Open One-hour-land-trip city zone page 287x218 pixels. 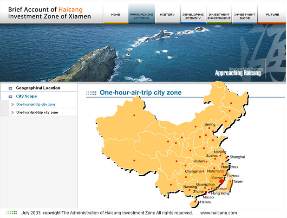coord(37,113)
